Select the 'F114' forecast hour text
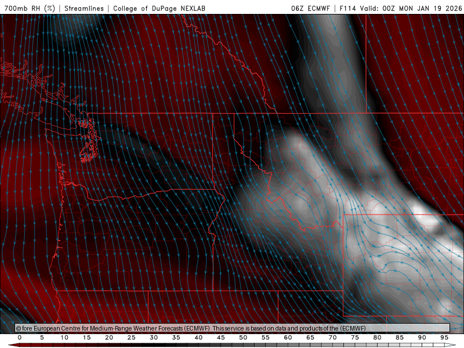Viewport: 464px width, 348px height. click(x=347, y=8)
